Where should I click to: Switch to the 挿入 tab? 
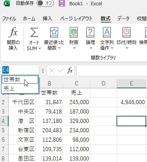tap(47, 19)
